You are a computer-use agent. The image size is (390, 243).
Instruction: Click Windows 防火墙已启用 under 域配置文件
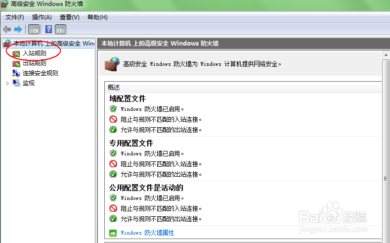(152, 109)
